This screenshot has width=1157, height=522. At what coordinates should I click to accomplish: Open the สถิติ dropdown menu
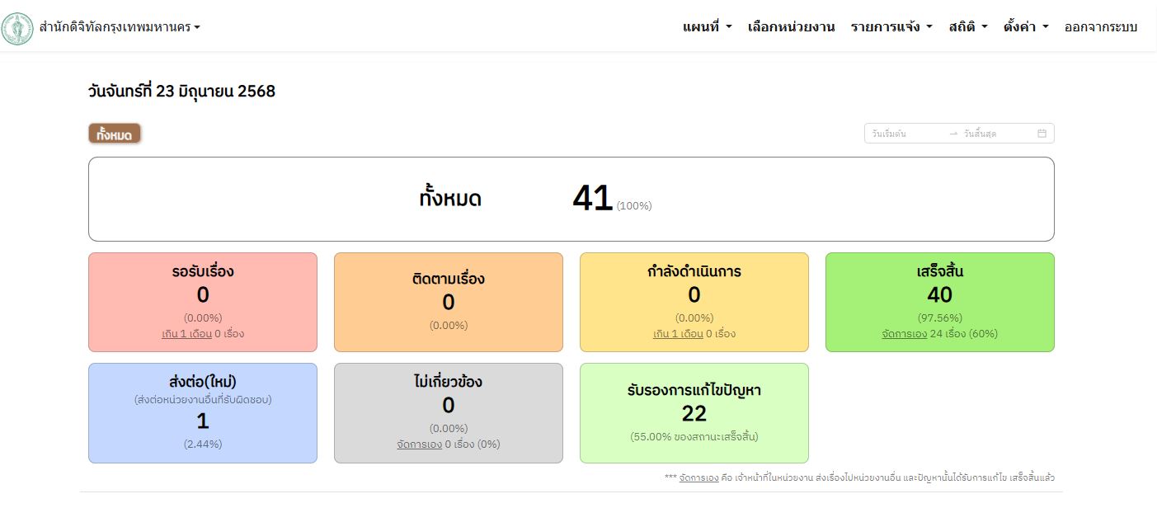coord(968,27)
